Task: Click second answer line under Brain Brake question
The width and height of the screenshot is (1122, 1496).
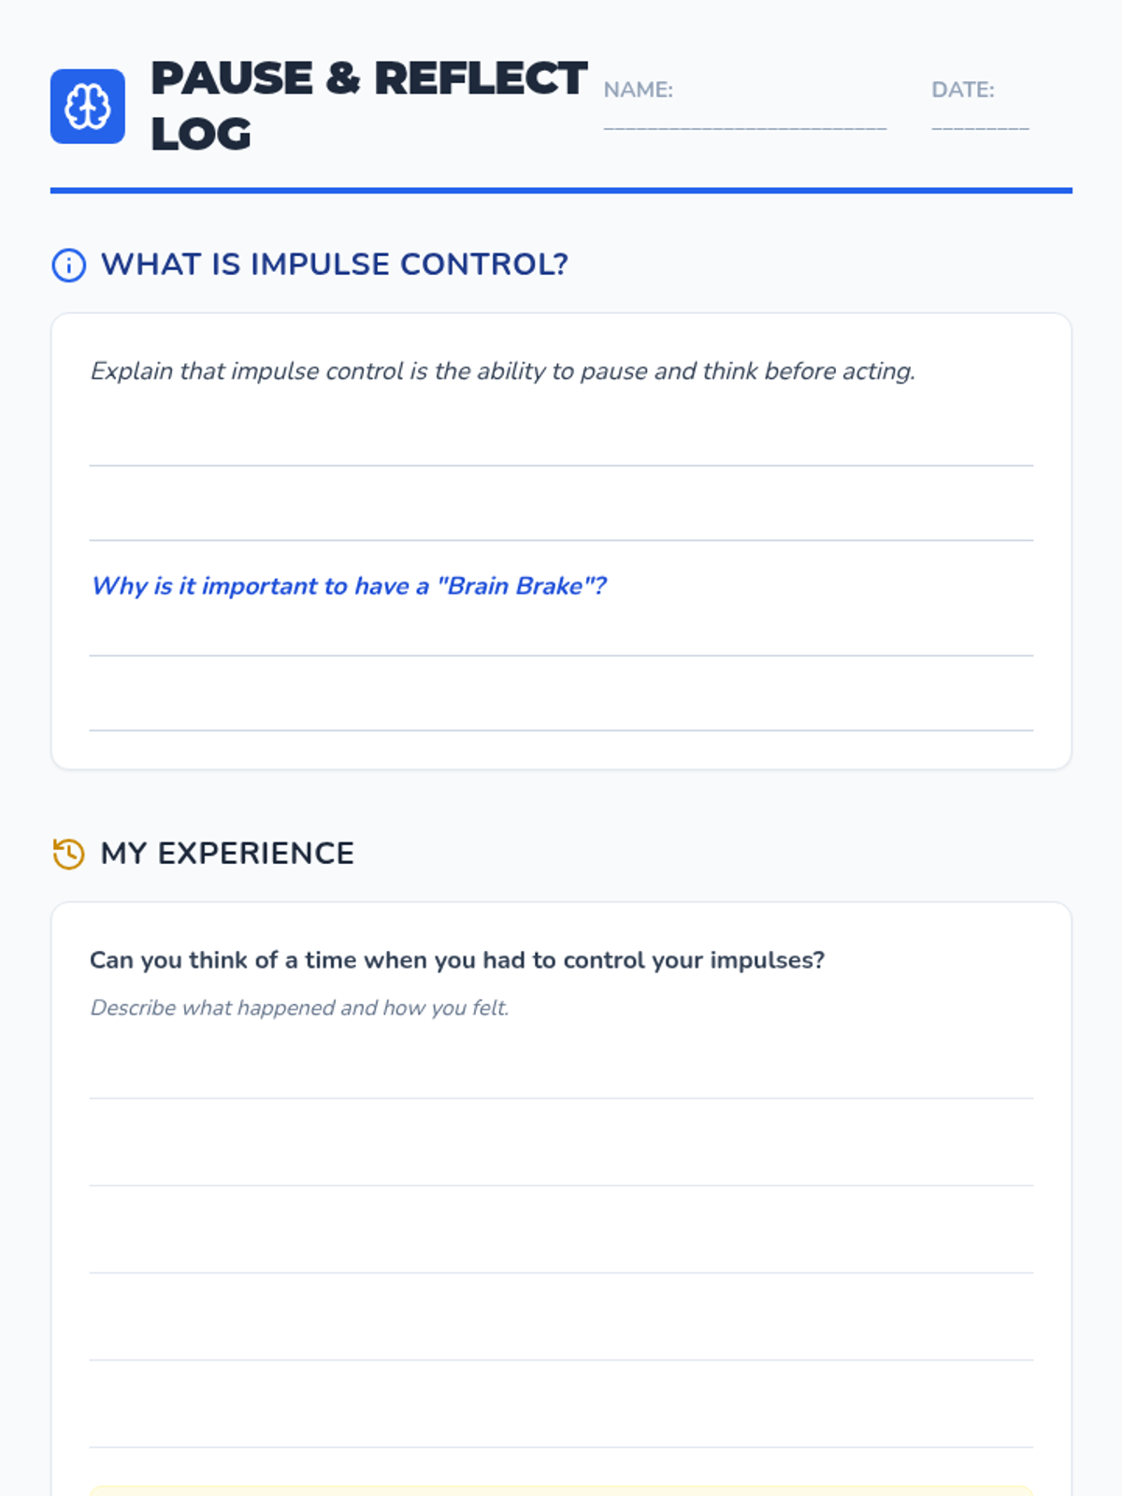Action: coord(561,712)
